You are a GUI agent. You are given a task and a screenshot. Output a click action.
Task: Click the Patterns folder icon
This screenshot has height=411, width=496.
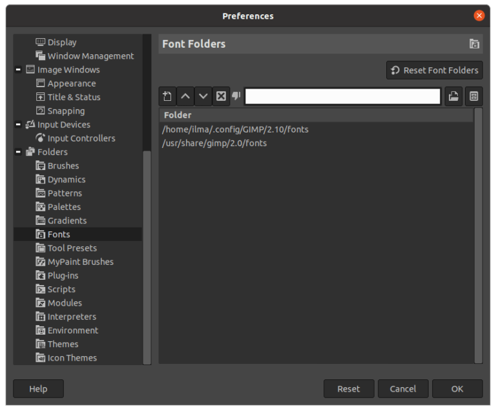pyautogui.click(x=40, y=193)
